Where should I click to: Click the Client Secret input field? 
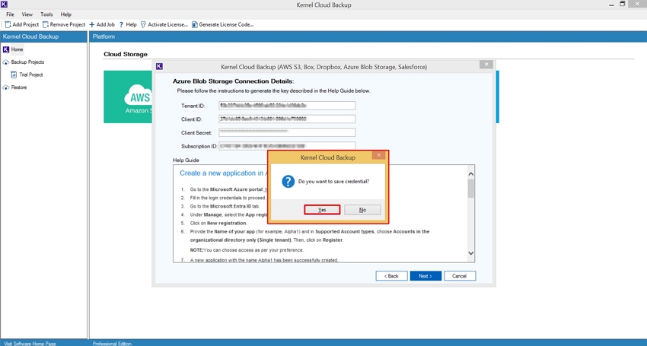click(x=287, y=132)
